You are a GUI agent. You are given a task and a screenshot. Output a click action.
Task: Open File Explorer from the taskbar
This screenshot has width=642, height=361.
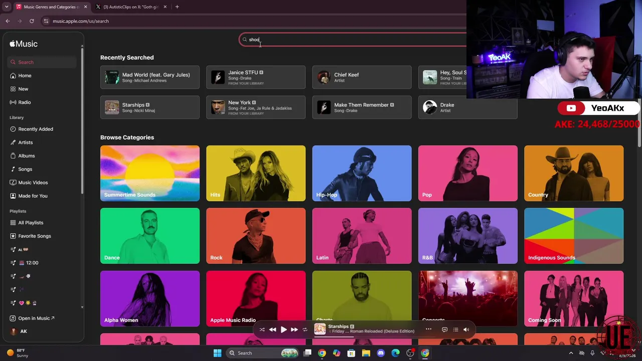coord(366,353)
